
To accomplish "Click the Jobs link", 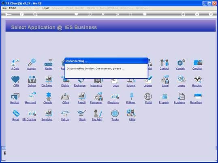I will point(116,86).
